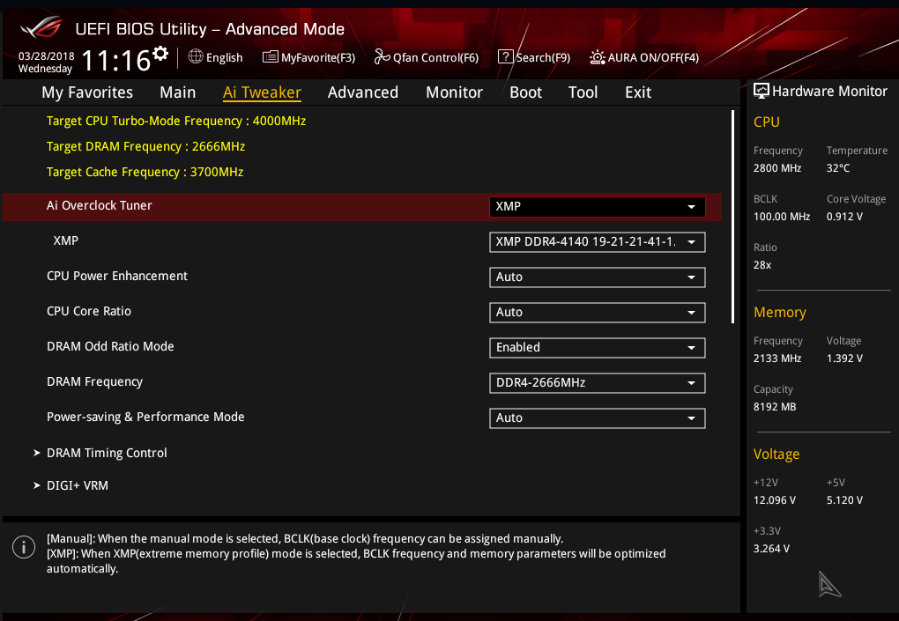Click the settings list vertical scrollbar
Screen dimensions: 899x621
click(x=732, y=217)
